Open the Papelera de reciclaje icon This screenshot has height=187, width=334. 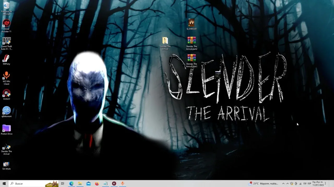pyautogui.click(x=7, y=8)
